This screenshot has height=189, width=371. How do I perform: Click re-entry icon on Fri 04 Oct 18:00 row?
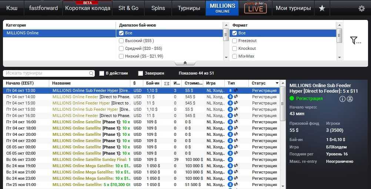point(236,128)
